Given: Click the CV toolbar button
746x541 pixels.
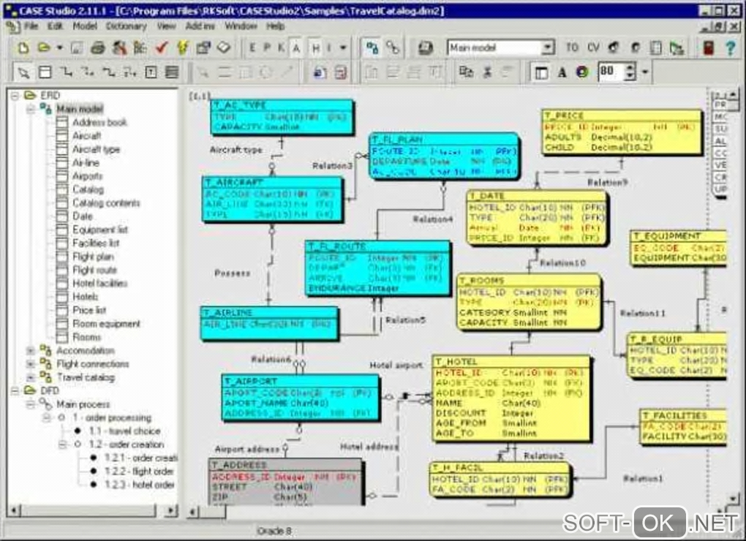Looking at the screenshot, I should click(x=593, y=48).
